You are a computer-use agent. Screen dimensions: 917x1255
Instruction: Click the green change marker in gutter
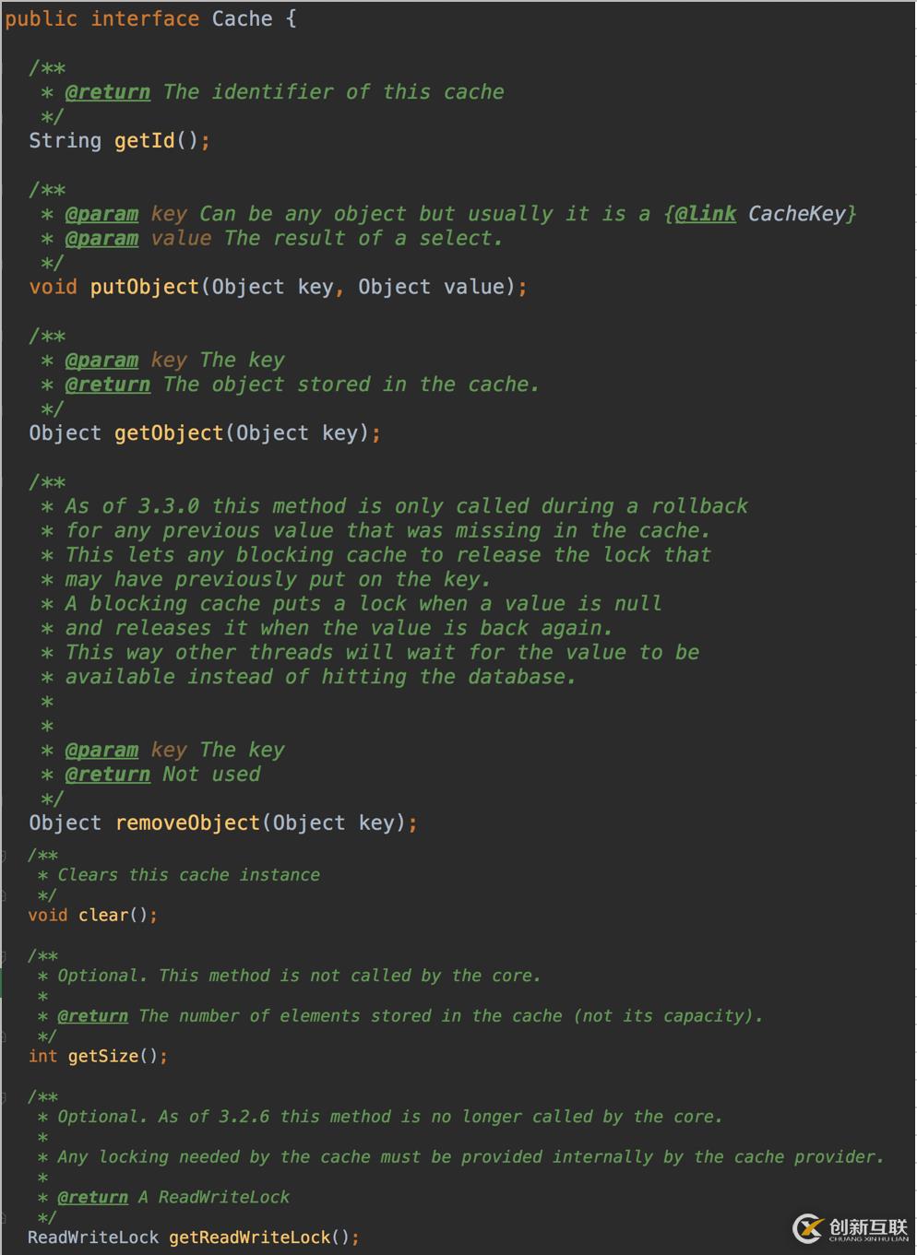tap(2, 983)
